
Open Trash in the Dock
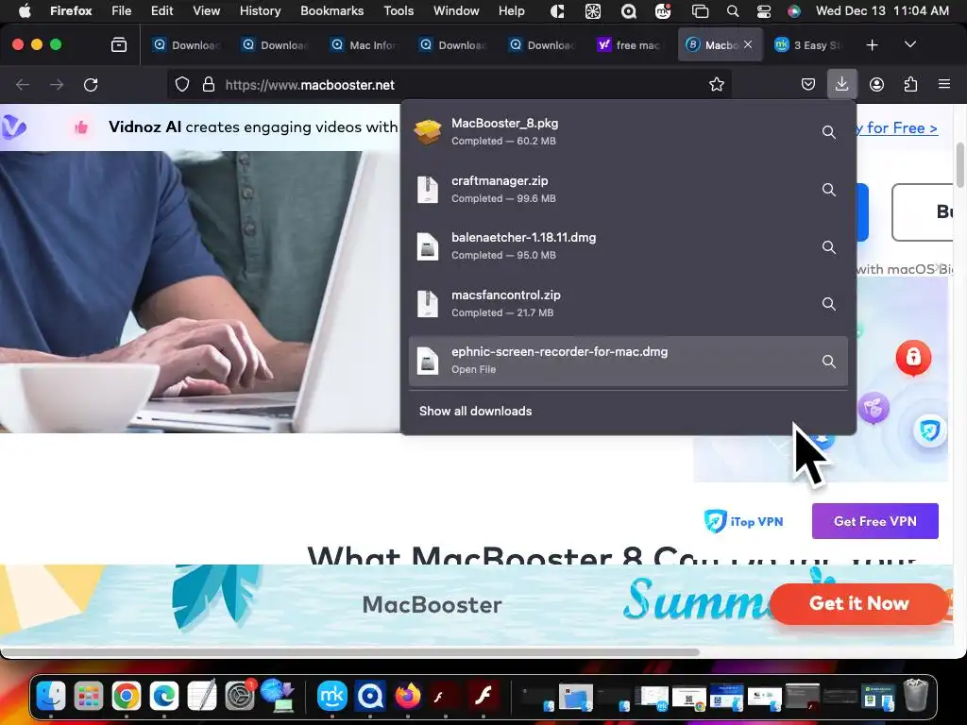pyautogui.click(x=916, y=696)
